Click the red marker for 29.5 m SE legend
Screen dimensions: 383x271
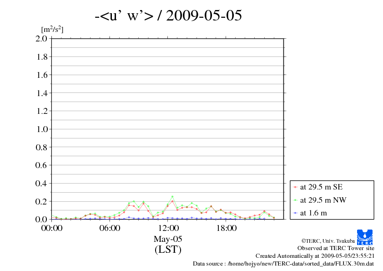tap(295, 187)
